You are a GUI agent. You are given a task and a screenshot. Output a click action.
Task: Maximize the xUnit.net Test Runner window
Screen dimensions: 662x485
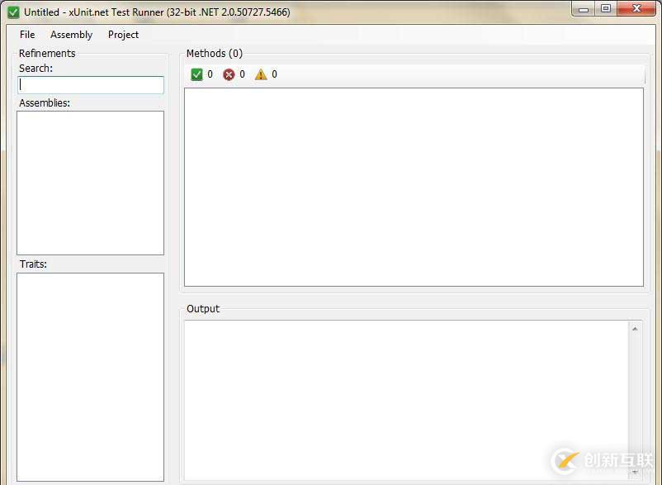coord(606,9)
